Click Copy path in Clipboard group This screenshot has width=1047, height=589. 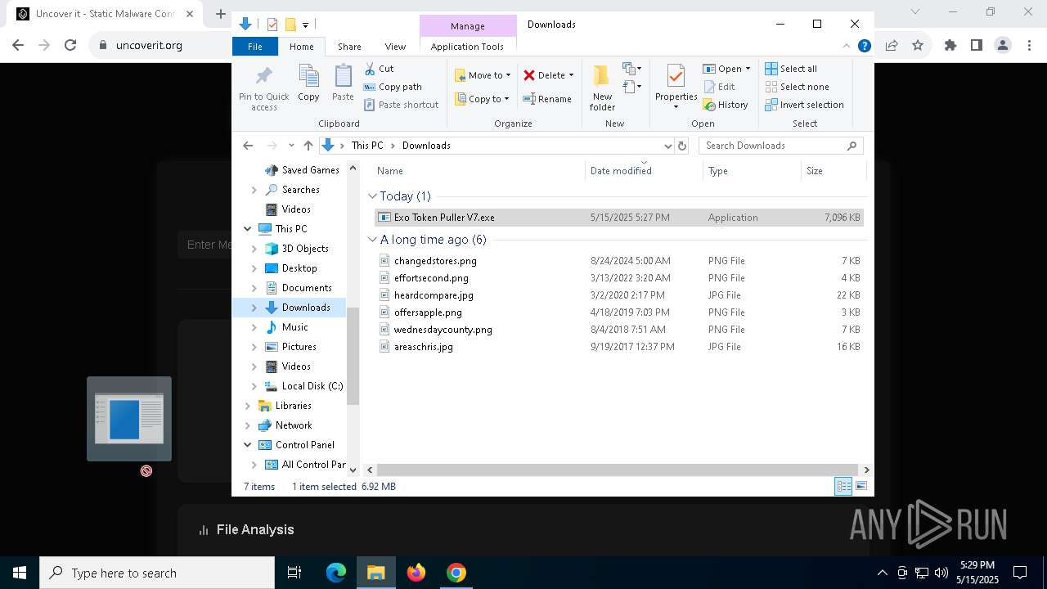[x=393, y=87]
